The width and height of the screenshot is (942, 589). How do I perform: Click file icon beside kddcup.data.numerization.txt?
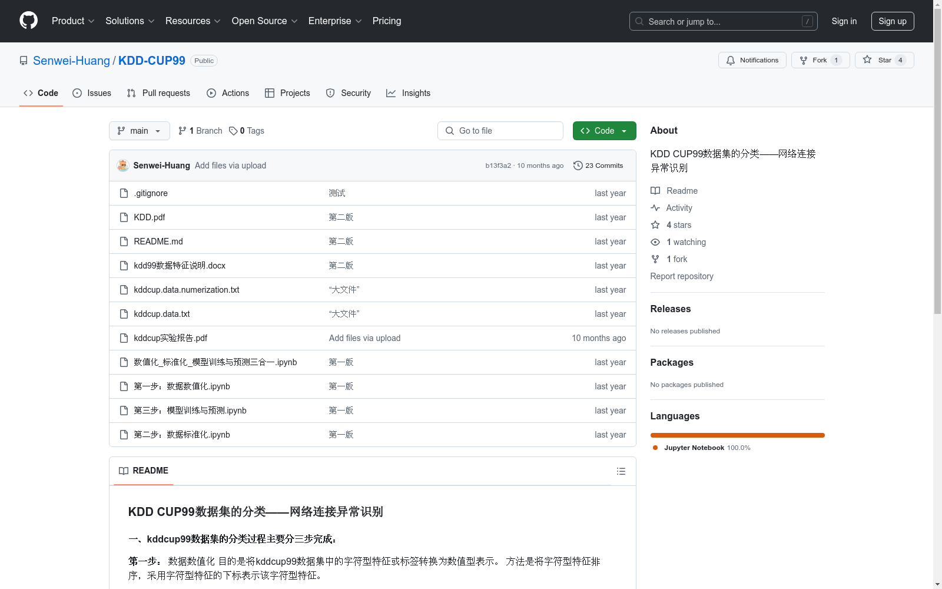tap(124, 290)
